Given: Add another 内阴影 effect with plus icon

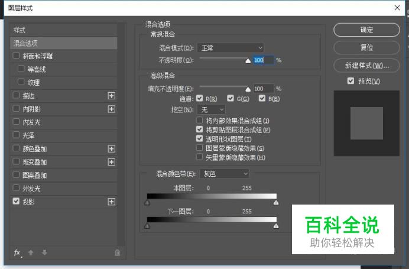Looking at the screenshot, I should pyautogui.click(x=111, y=109).
